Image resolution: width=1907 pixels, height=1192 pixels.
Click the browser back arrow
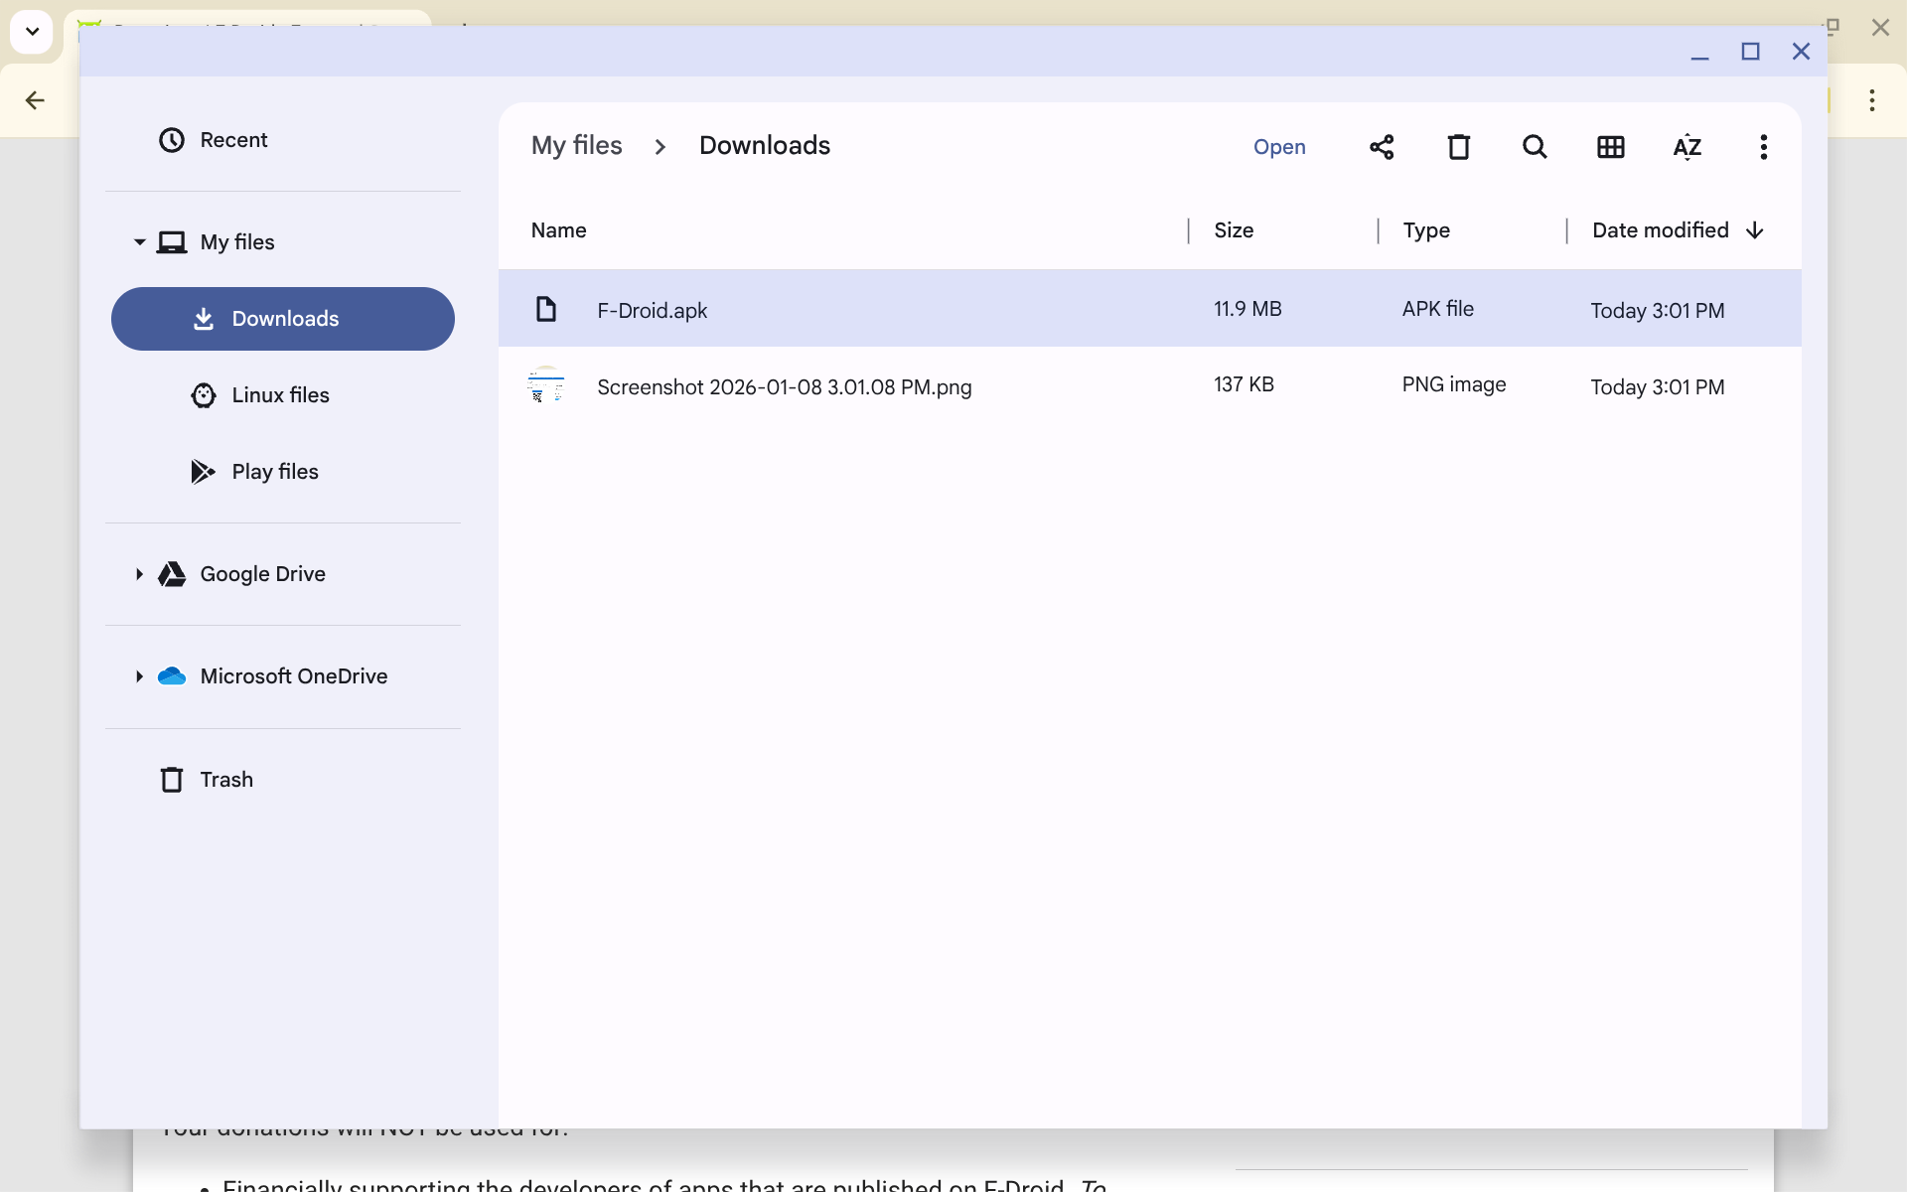(x=35, y=100)
